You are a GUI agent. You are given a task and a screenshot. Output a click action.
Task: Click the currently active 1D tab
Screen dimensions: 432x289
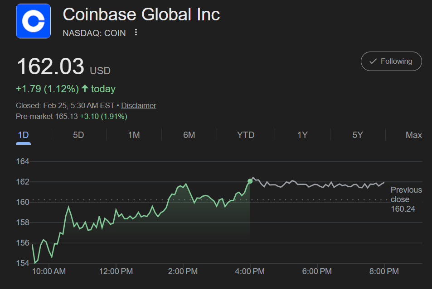23,135
